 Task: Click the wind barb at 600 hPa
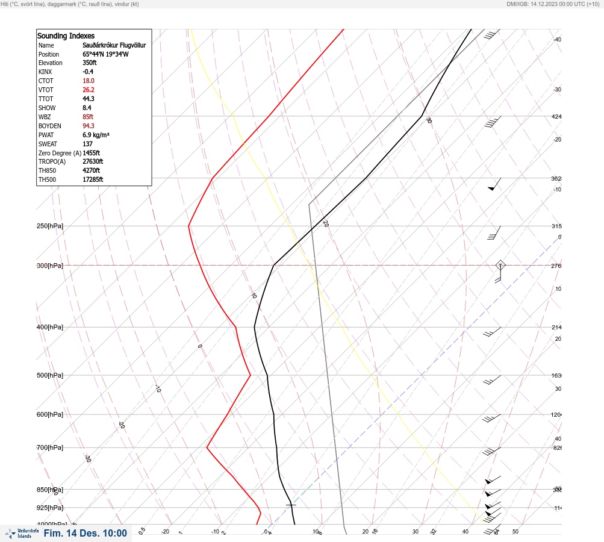492,418
